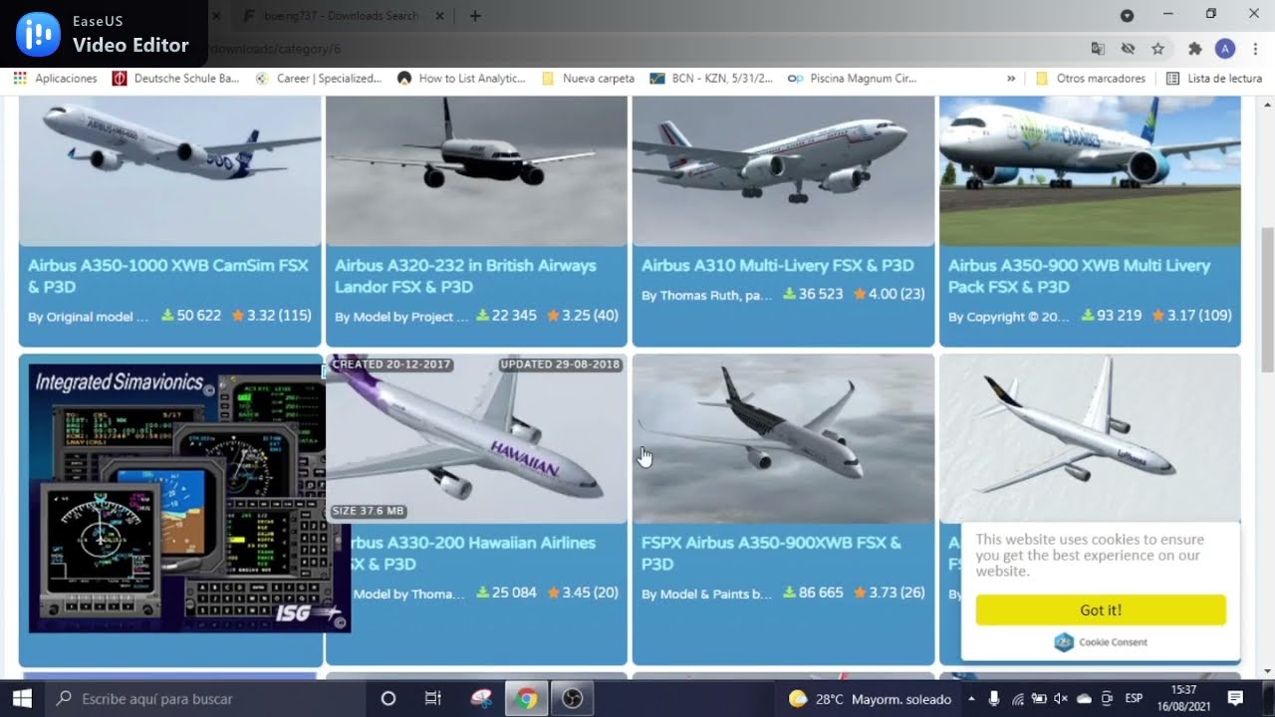
Task: Click author text 'By Thomas Ruth, pa...'
Action: click(x=706, y=296)
